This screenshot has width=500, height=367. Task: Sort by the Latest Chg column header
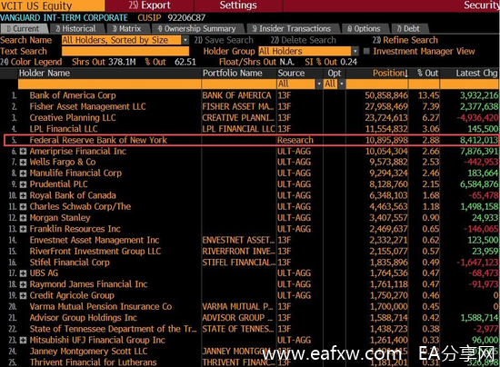[x=476, y=74]
